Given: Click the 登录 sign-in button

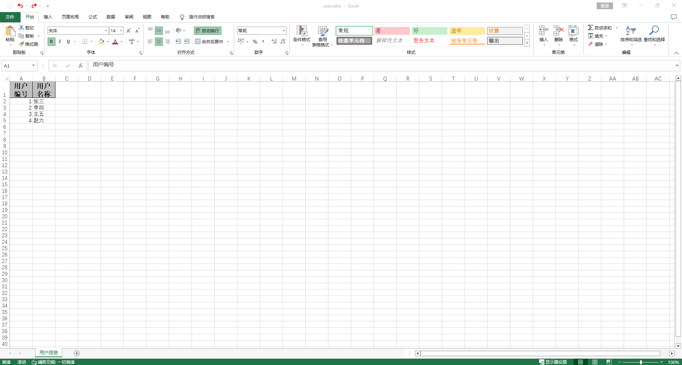Looking at the screenshot, I should pyautogui.click(x=605, y=6).
